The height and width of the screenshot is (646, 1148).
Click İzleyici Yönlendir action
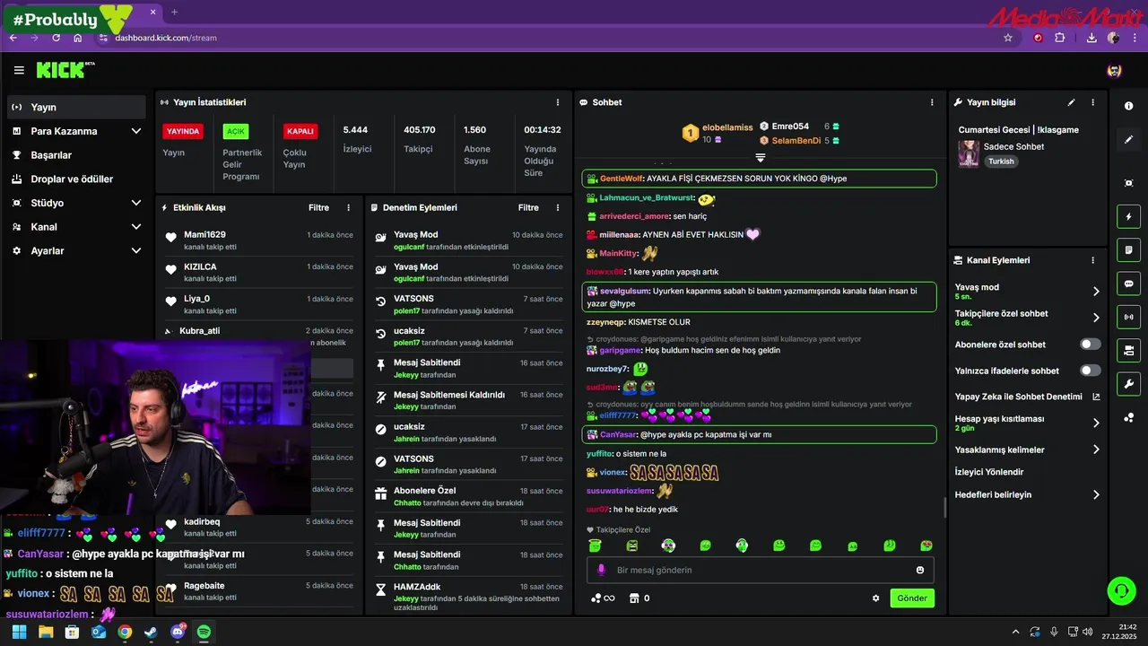click(x=989, y=472)
